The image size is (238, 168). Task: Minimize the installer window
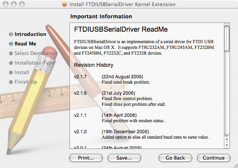coord(14,4)
